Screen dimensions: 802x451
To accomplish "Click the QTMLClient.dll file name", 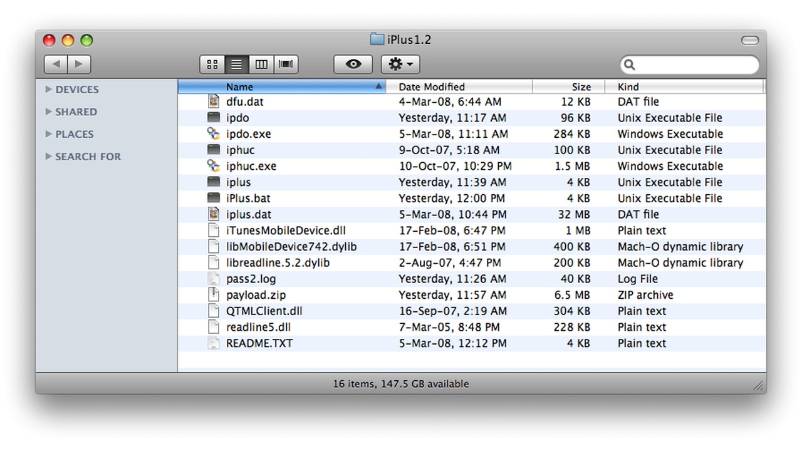I will coord(264,311).
